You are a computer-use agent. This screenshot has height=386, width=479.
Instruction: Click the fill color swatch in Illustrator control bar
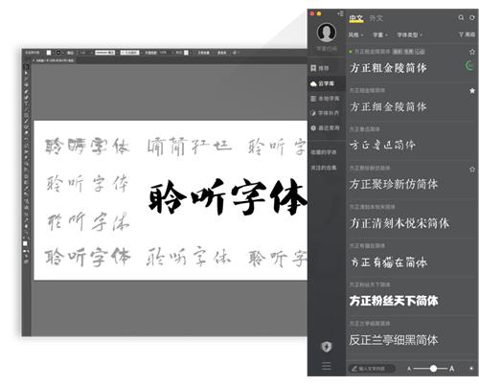[49, 53]
